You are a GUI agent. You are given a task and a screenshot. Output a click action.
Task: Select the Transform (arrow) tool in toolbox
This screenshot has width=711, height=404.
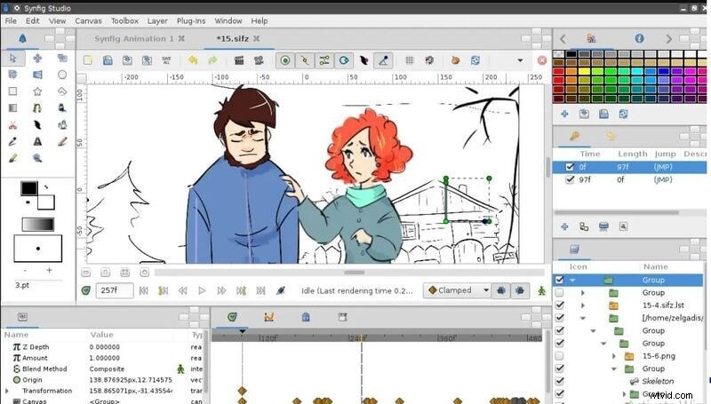(x=12, y=58)
